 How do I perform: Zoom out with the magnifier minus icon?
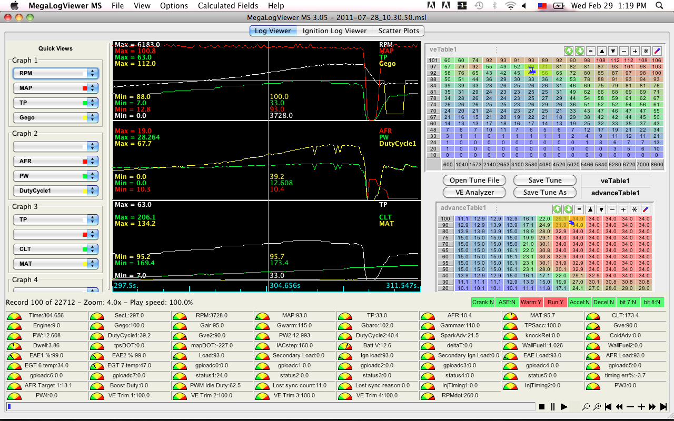click(586, 407)
